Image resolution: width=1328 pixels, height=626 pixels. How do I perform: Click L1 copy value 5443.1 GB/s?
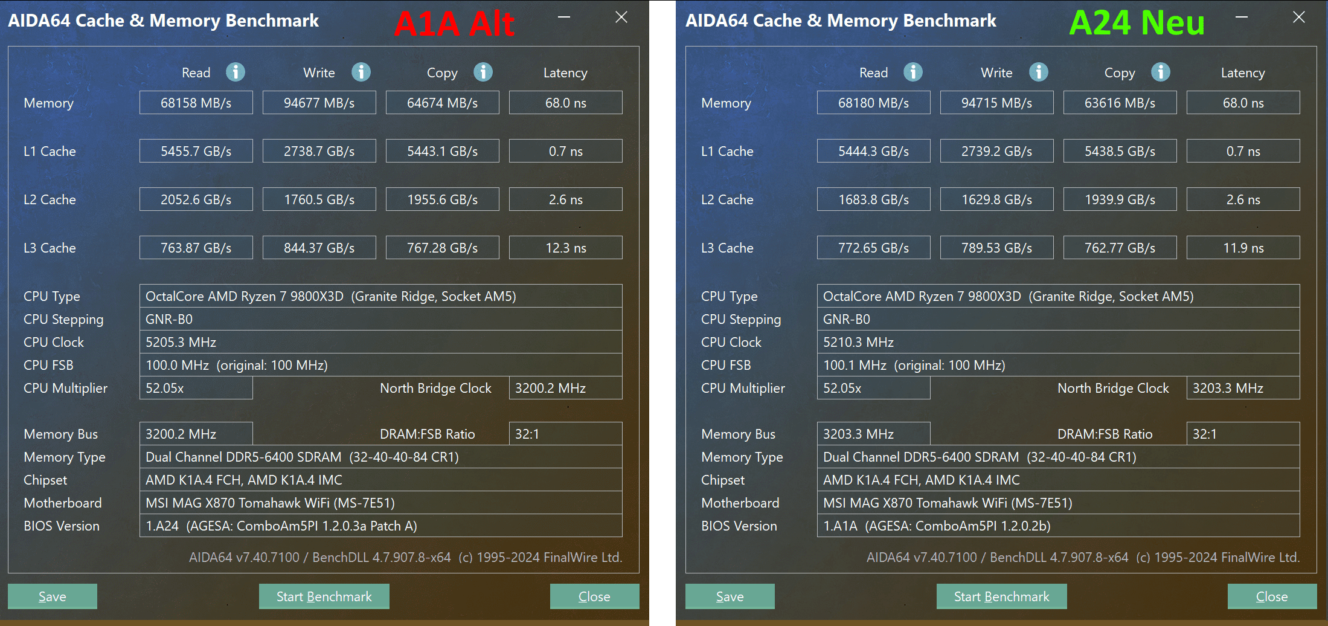443,151
